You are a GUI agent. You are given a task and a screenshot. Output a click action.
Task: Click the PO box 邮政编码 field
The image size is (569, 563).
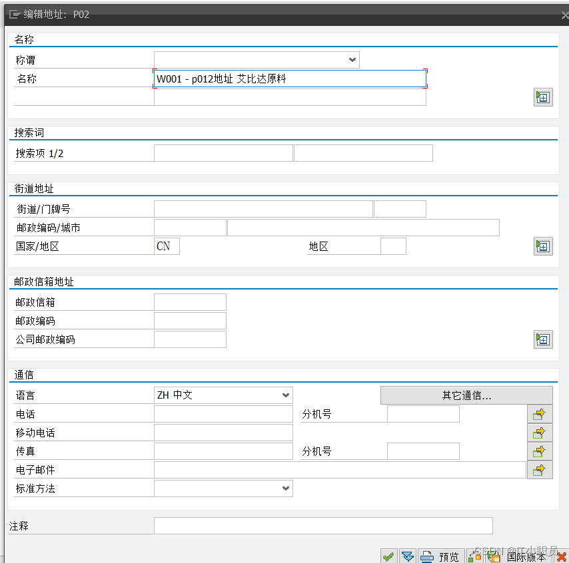click(190, 321)
